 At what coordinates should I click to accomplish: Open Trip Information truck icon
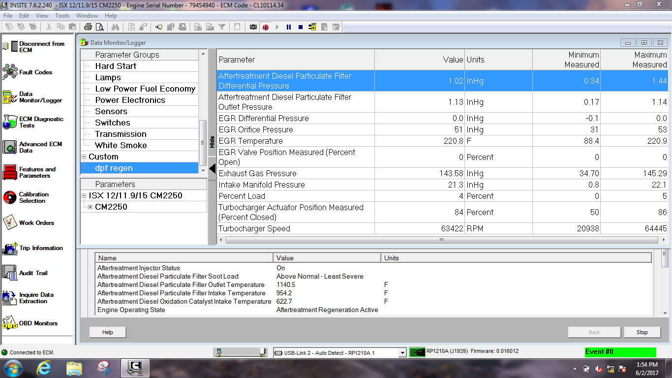click(10, 248)
